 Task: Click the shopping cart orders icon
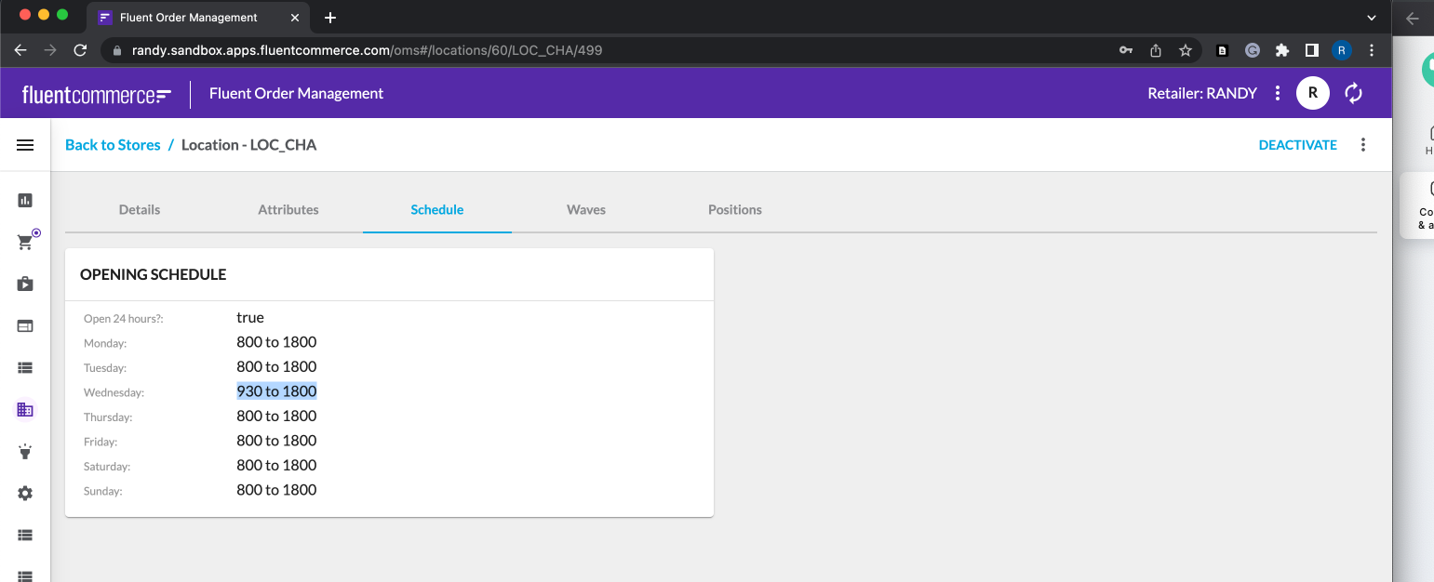25,243
